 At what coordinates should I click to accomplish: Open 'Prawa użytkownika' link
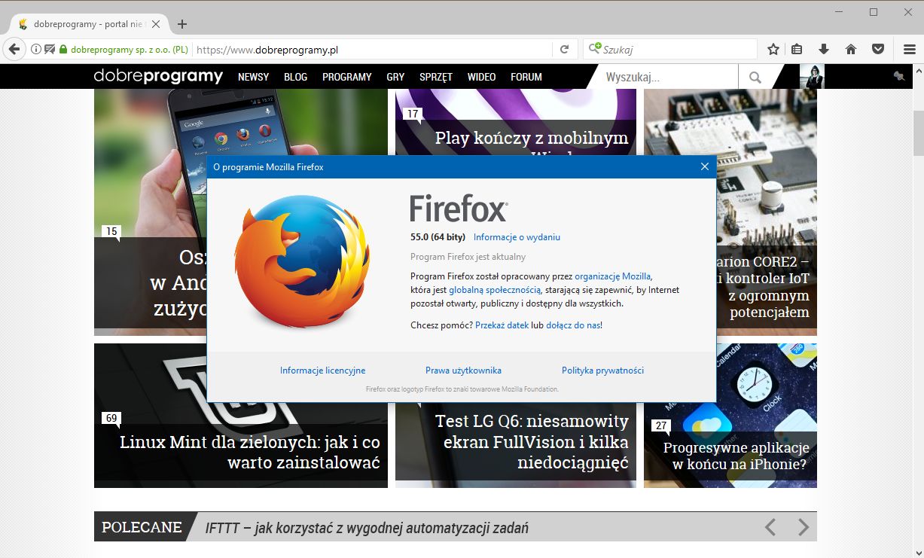tap(463, 370)
